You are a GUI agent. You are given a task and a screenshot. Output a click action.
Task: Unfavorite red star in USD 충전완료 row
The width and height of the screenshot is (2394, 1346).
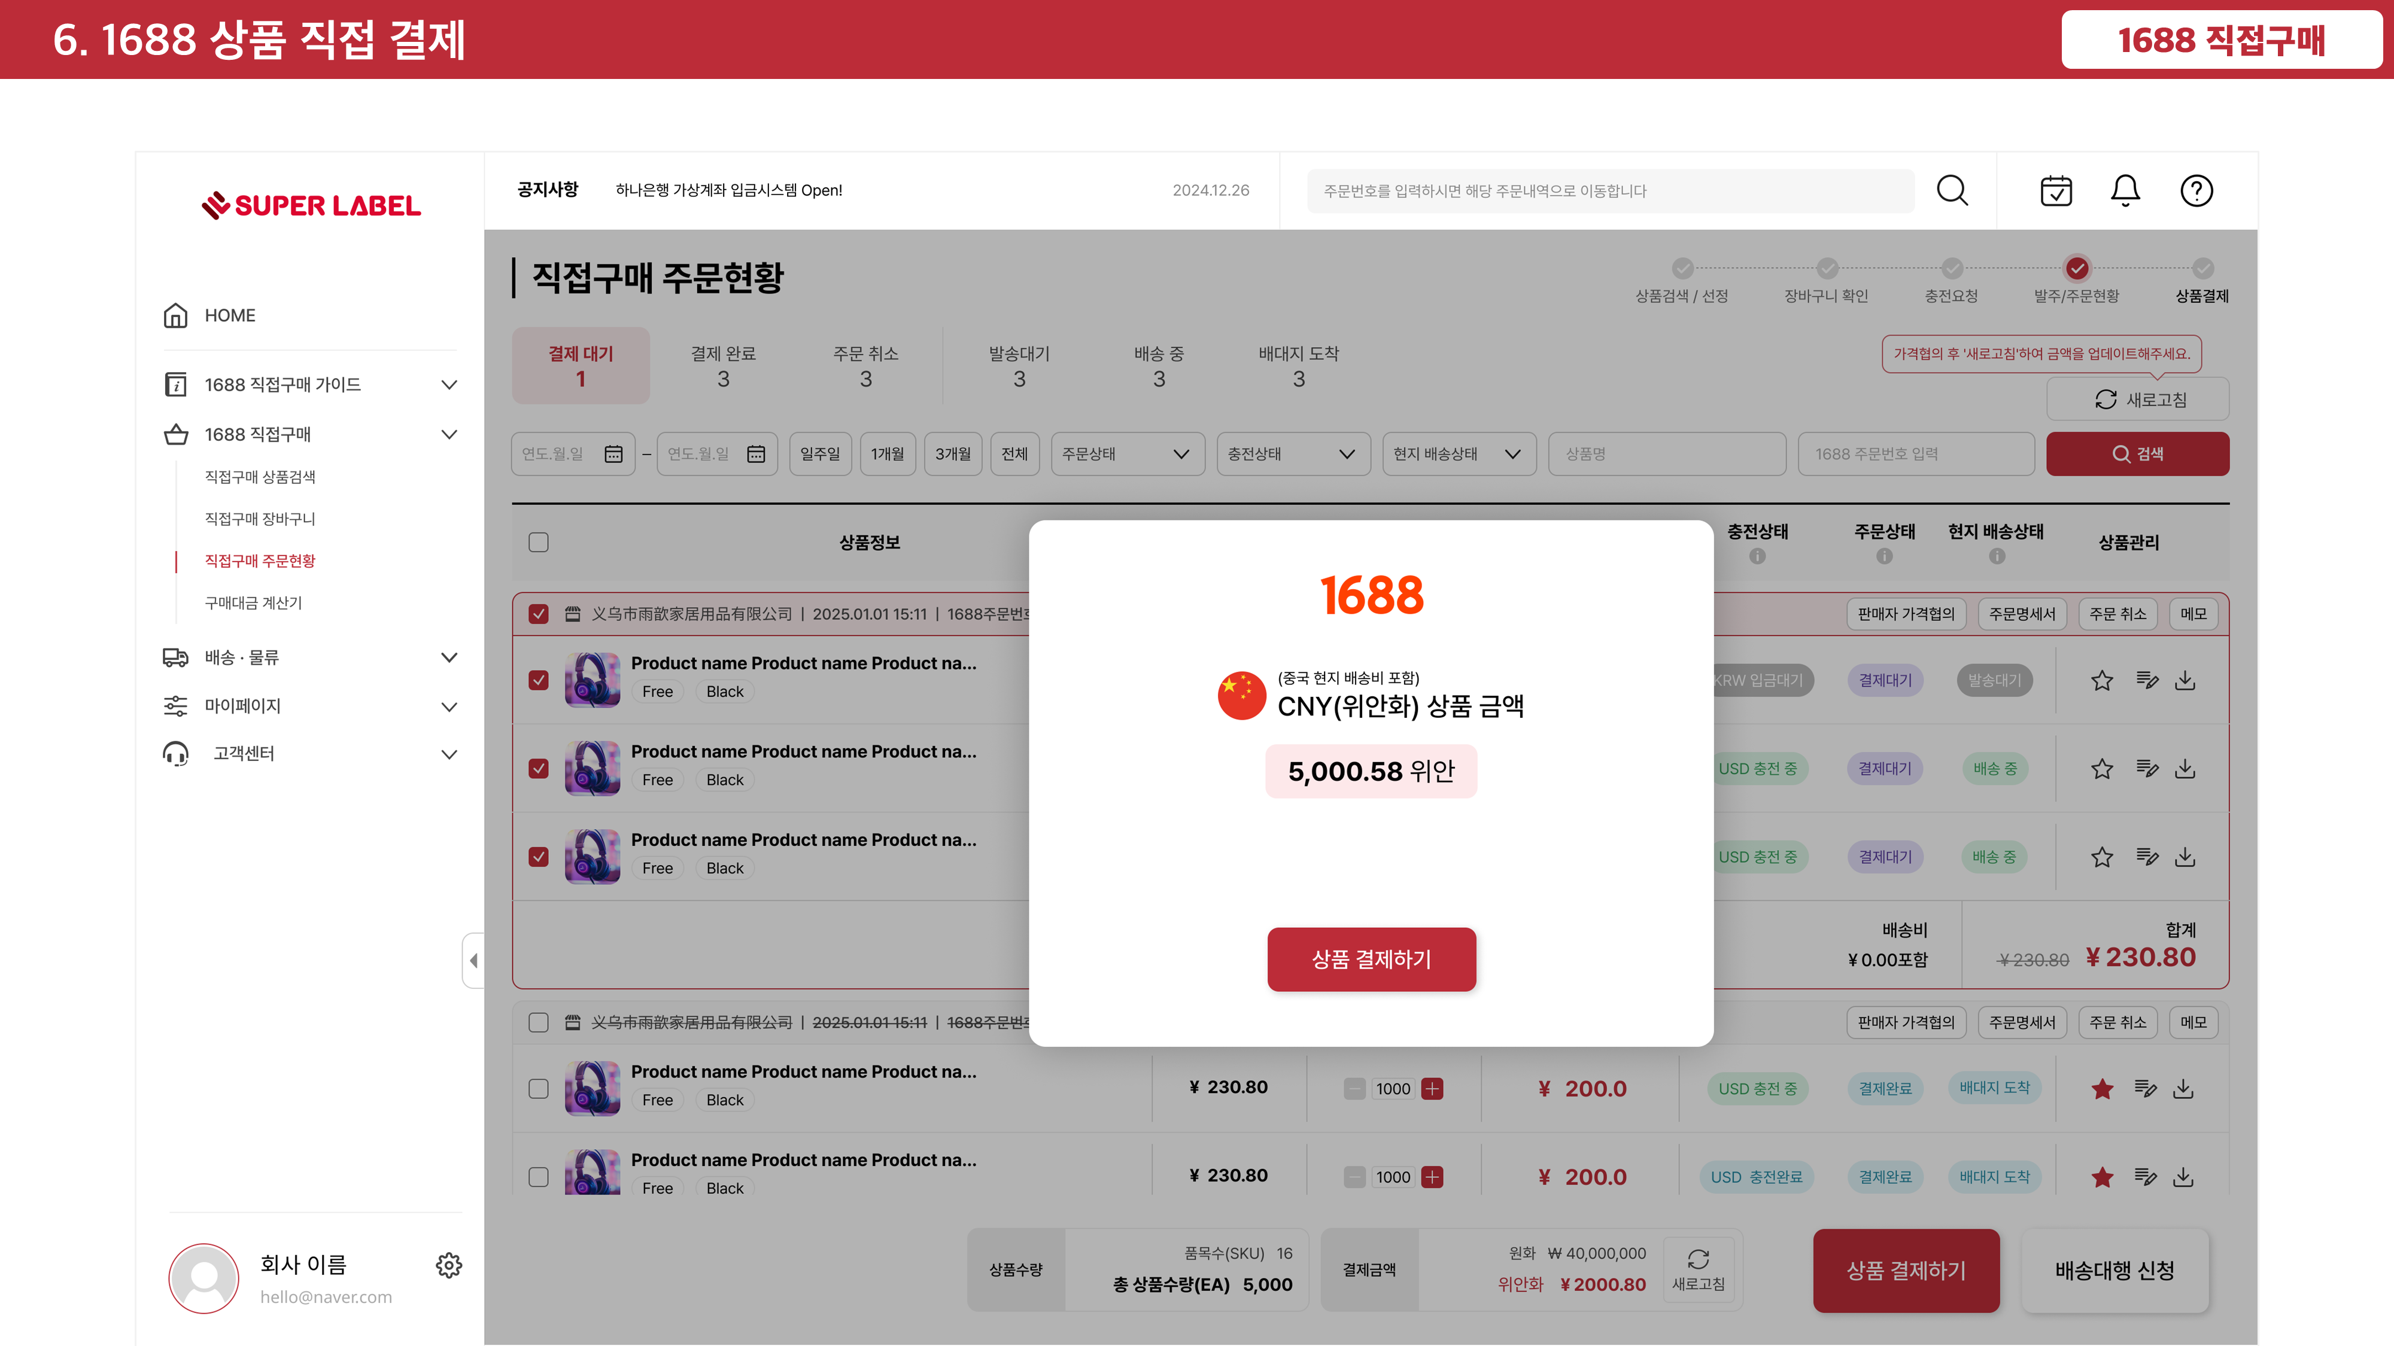2102,1178
